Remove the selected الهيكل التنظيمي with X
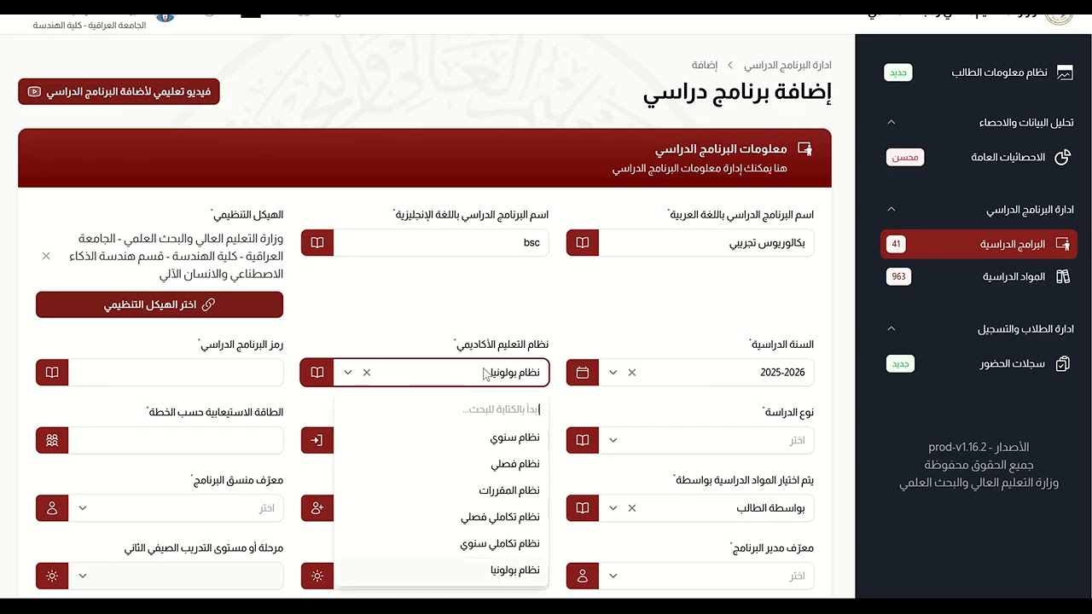Viewport: 1092px width, 614px height. coord(46,256)
